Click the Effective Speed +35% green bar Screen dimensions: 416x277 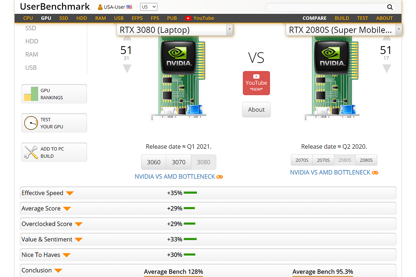pyautogui.click(x=190, y=193)
